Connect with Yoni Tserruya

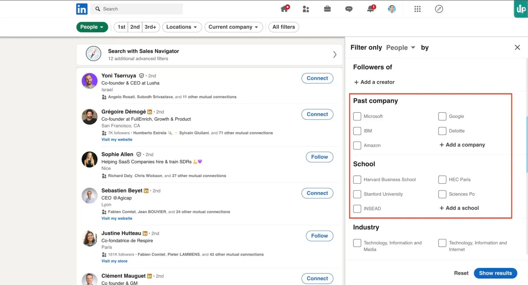317,78
